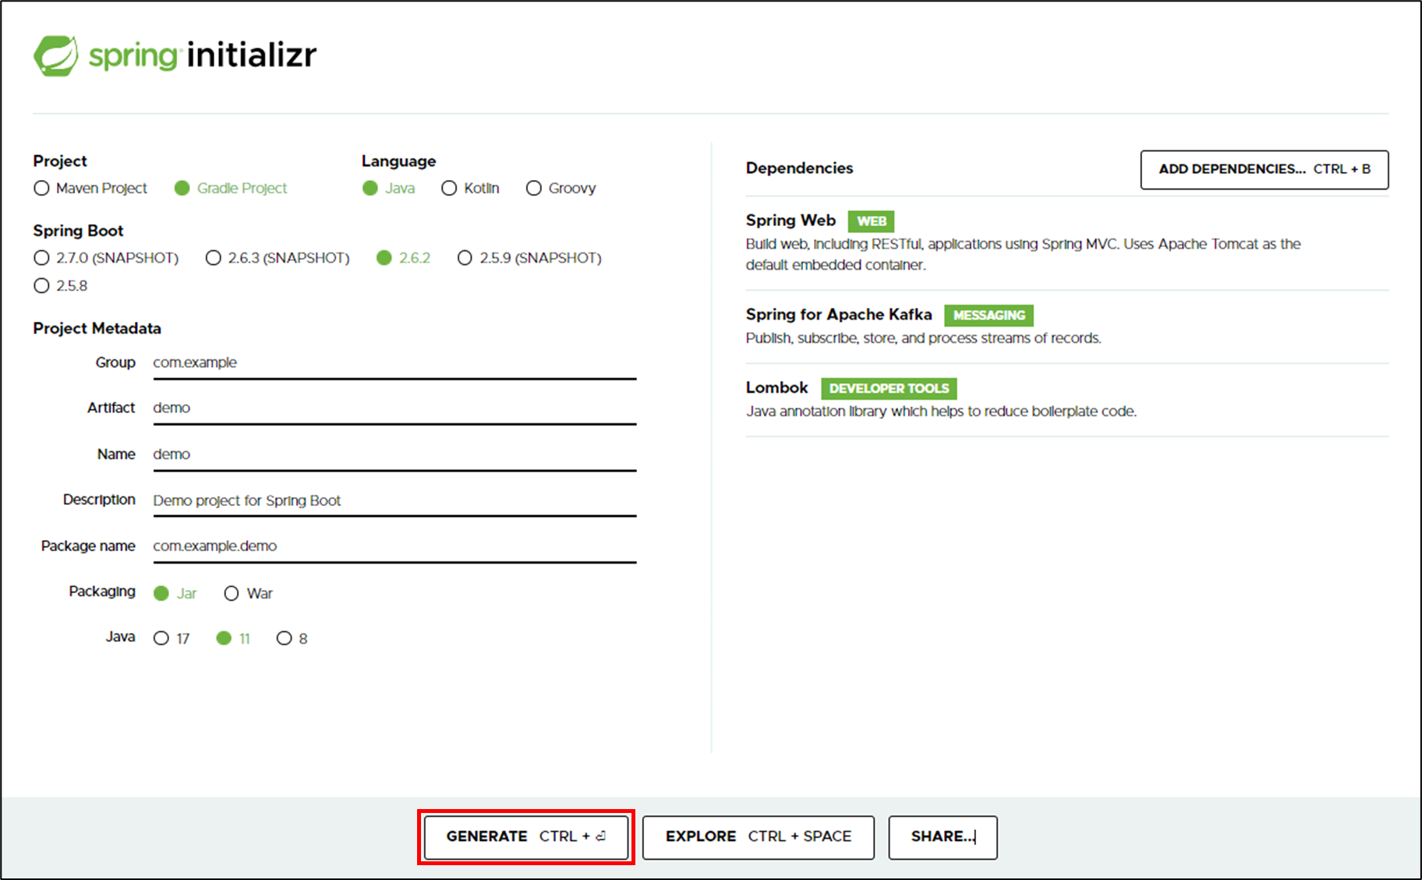The width and height of the screenshot is (1422, 880).
Task: Focus the Group input field
Action: pyautogui.click(x=394, y=363)
